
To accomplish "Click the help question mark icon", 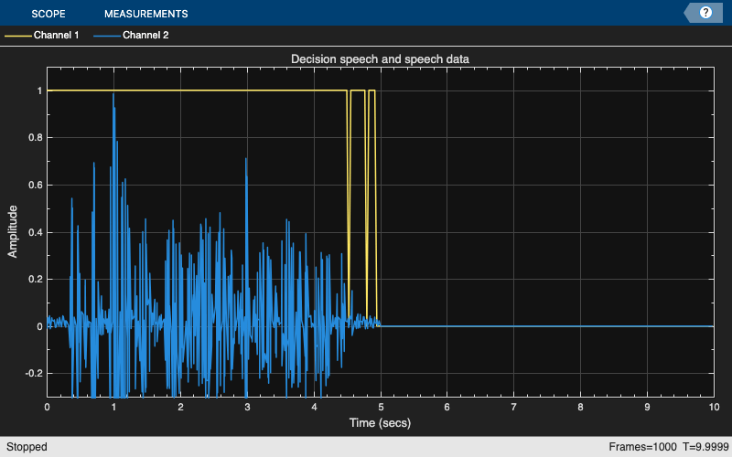I will tap(705, 13).
